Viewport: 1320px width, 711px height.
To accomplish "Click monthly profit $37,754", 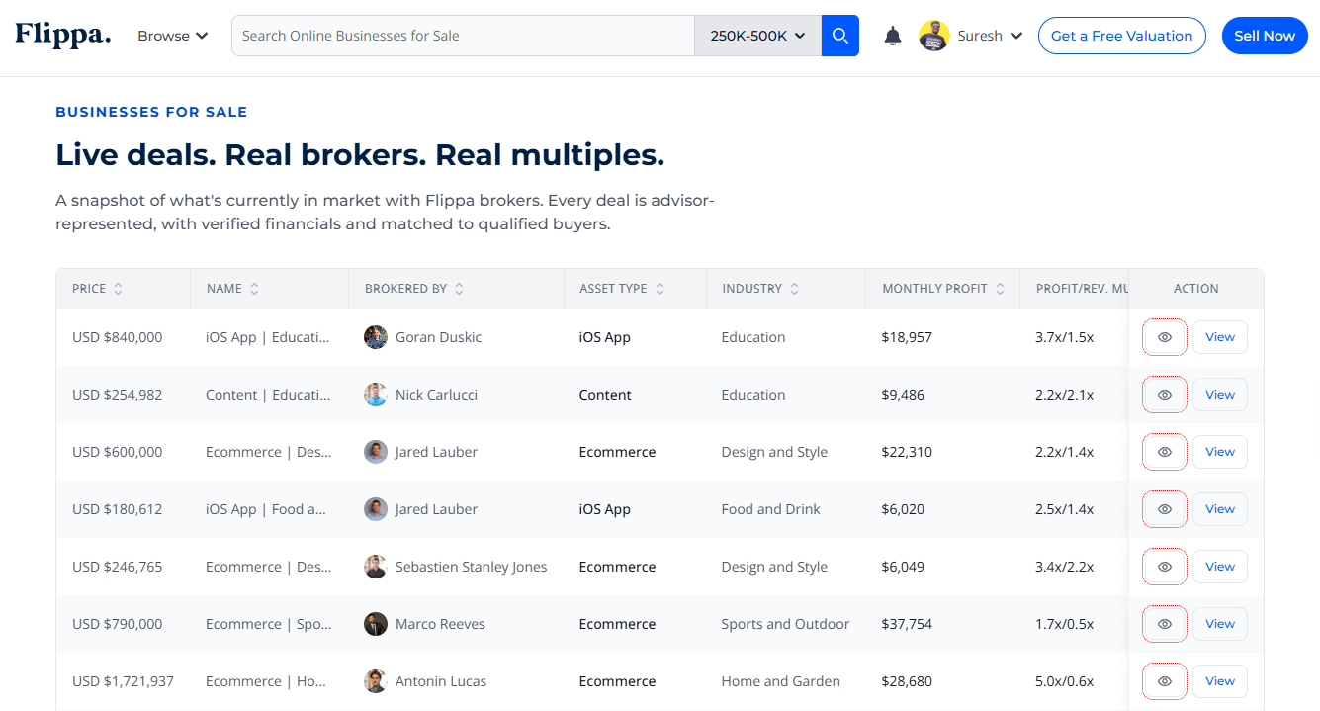I will [907, 624].
